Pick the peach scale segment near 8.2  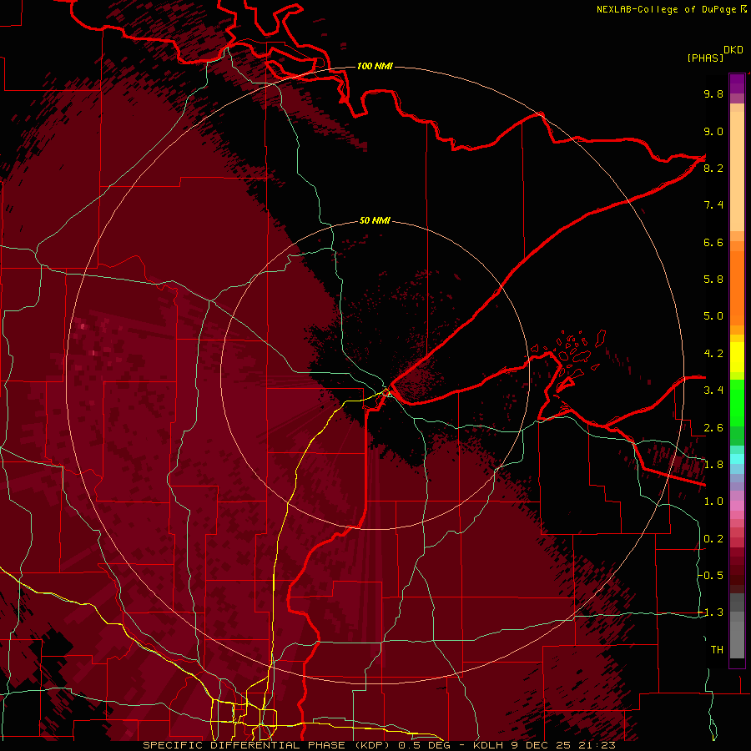click(737, 171)
